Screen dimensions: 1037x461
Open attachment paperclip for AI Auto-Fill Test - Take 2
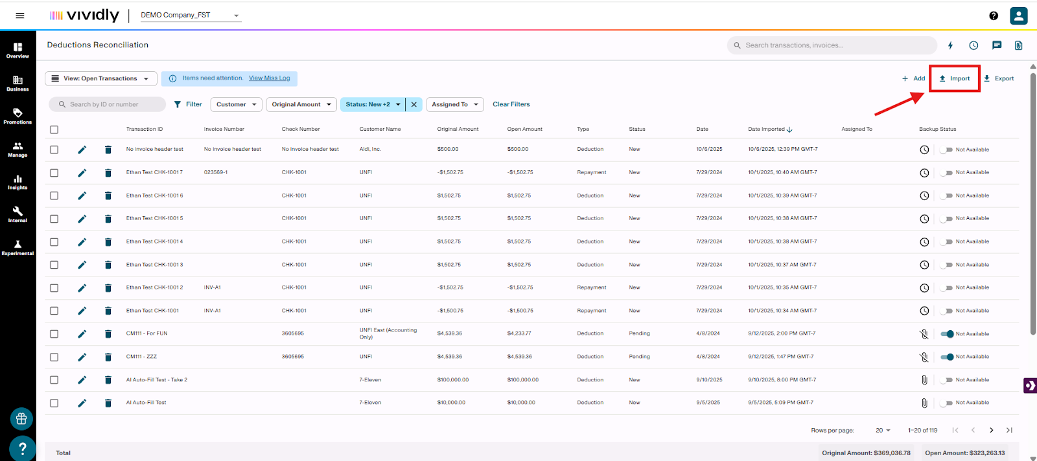[924, 380]
